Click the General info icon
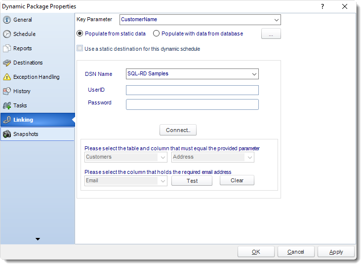The height and width of the screenshot is (267, 364). 7,20
